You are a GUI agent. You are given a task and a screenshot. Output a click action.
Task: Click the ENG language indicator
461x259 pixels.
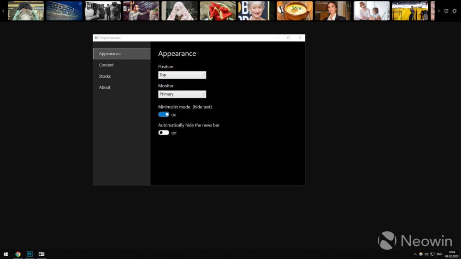(x=439, y=254)
